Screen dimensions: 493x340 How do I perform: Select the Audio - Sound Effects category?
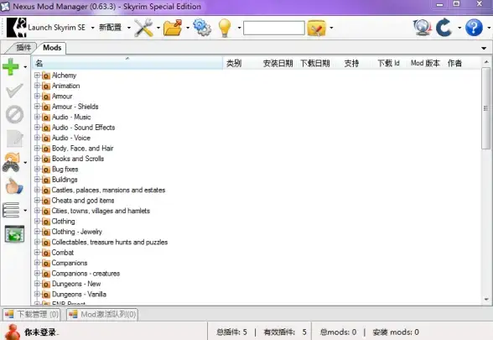83,128
